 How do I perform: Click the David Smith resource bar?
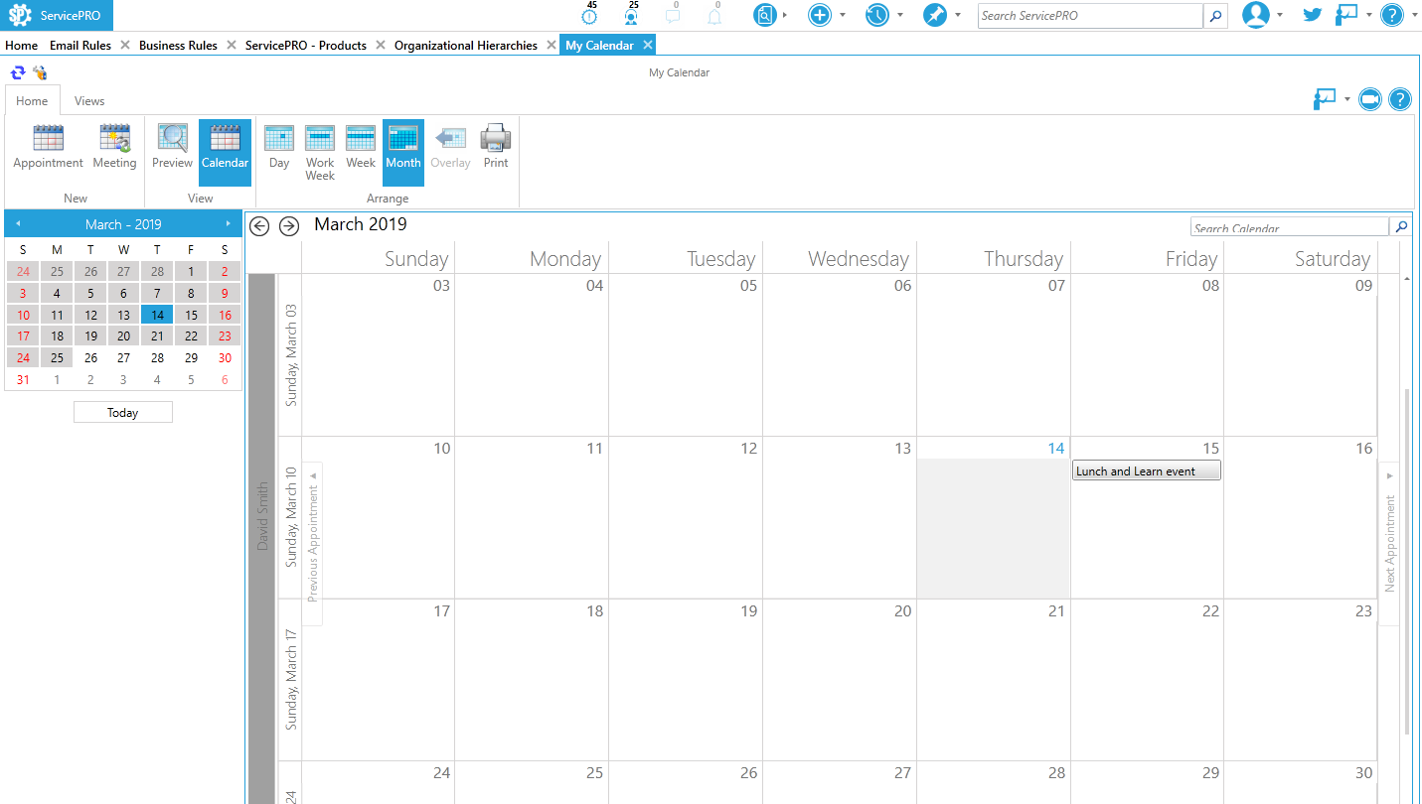point(262,538)
